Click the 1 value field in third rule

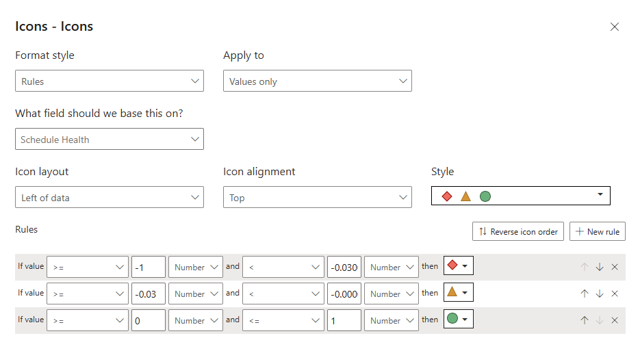pyautogui.click(x=344, y=320)
